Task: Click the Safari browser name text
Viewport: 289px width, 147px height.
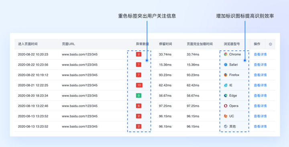Action: pyautogui.click(x=234, y=65)
